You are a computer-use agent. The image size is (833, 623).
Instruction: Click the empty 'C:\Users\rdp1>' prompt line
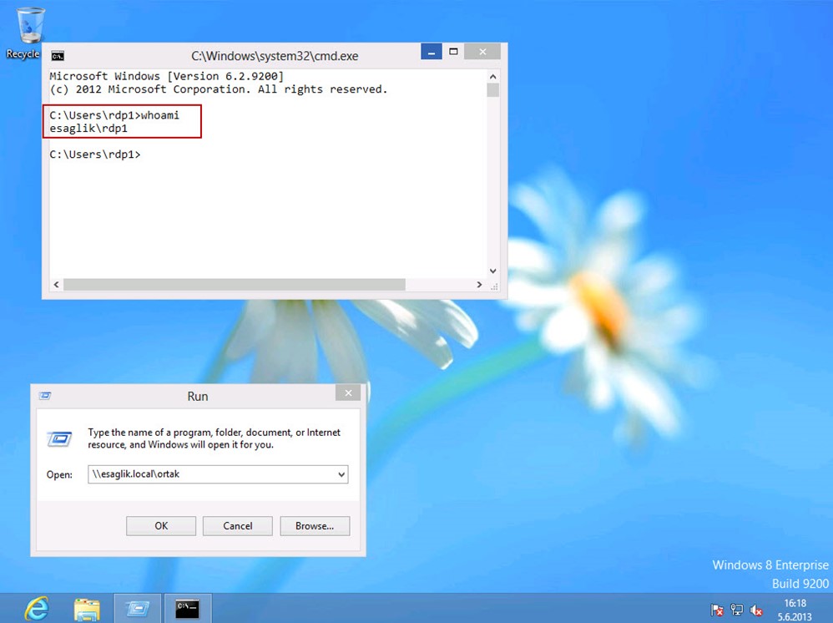95,154
